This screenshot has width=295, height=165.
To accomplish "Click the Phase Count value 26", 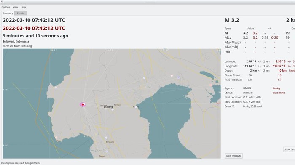I will click(x=250, y=75).
